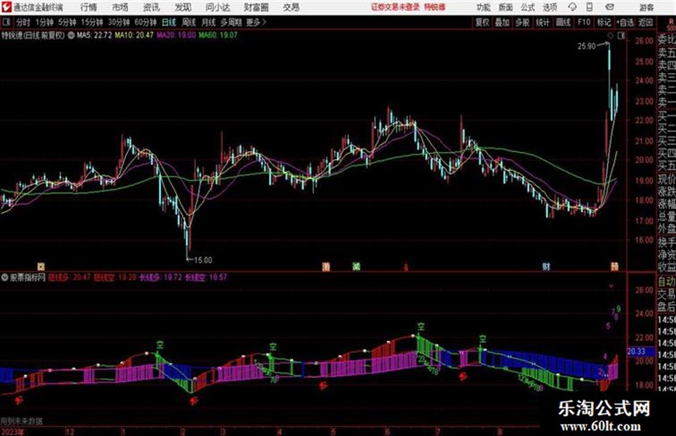Click the 特锐德(日线 前复权) chart title
676x436 pixels.
click(x=33, y=35)
